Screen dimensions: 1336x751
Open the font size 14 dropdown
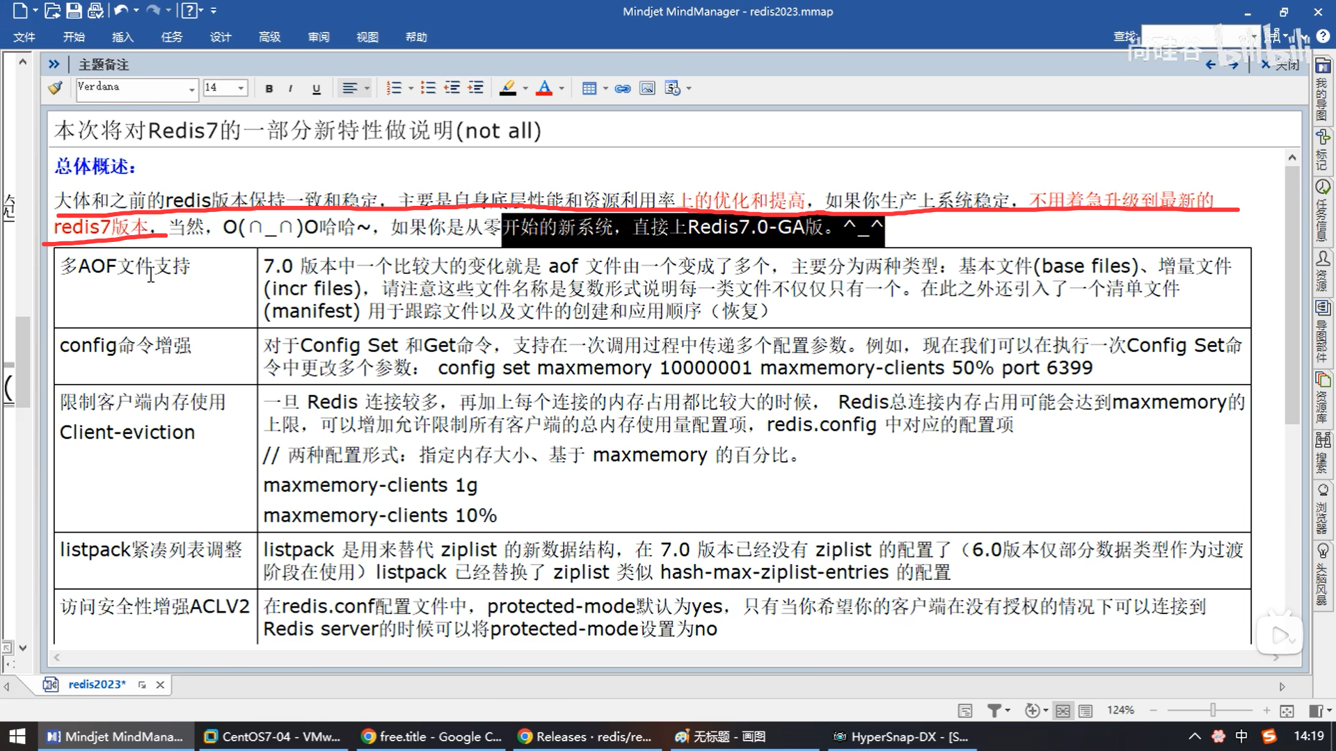(241, 88)
